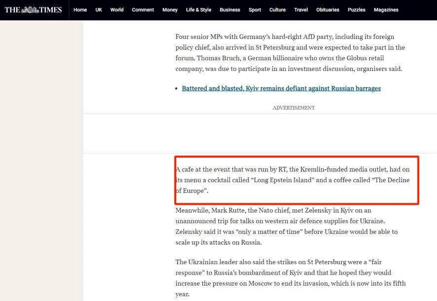Open the World section
437x301 pixels.
117,10
